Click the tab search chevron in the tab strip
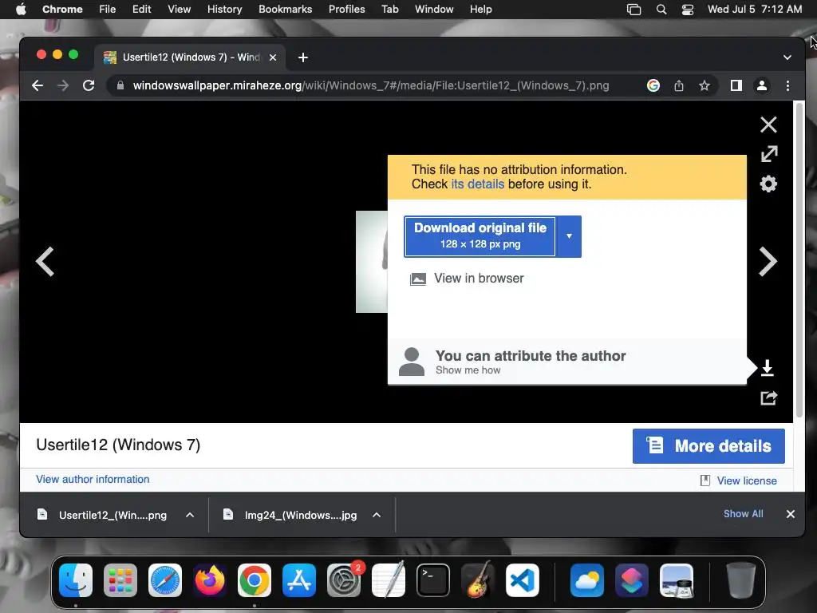 click(787, 57)
